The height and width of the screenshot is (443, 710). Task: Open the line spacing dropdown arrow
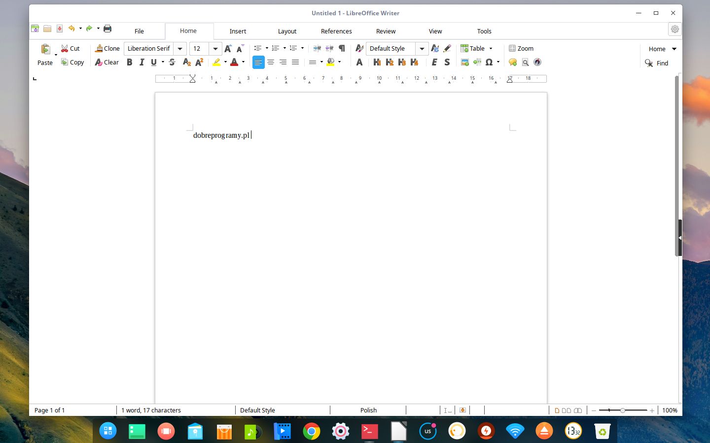coord(321,62)
